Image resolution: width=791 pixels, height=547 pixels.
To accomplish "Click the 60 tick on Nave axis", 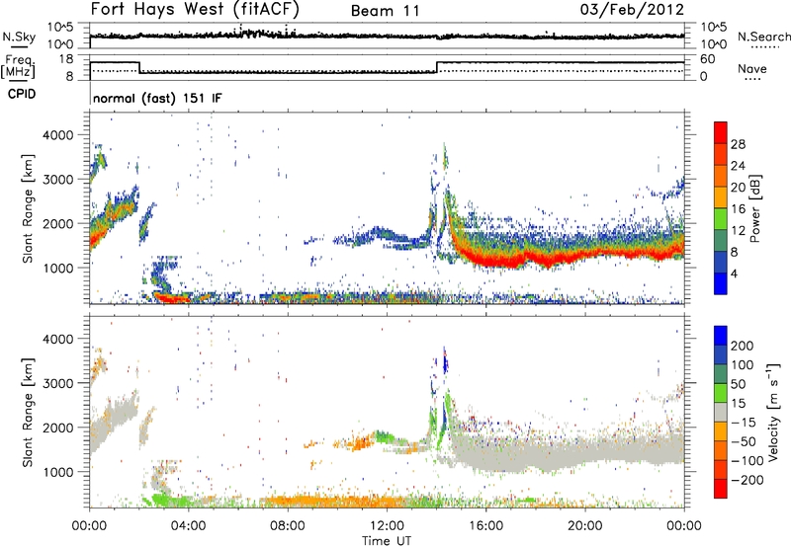I will [708, 59].
